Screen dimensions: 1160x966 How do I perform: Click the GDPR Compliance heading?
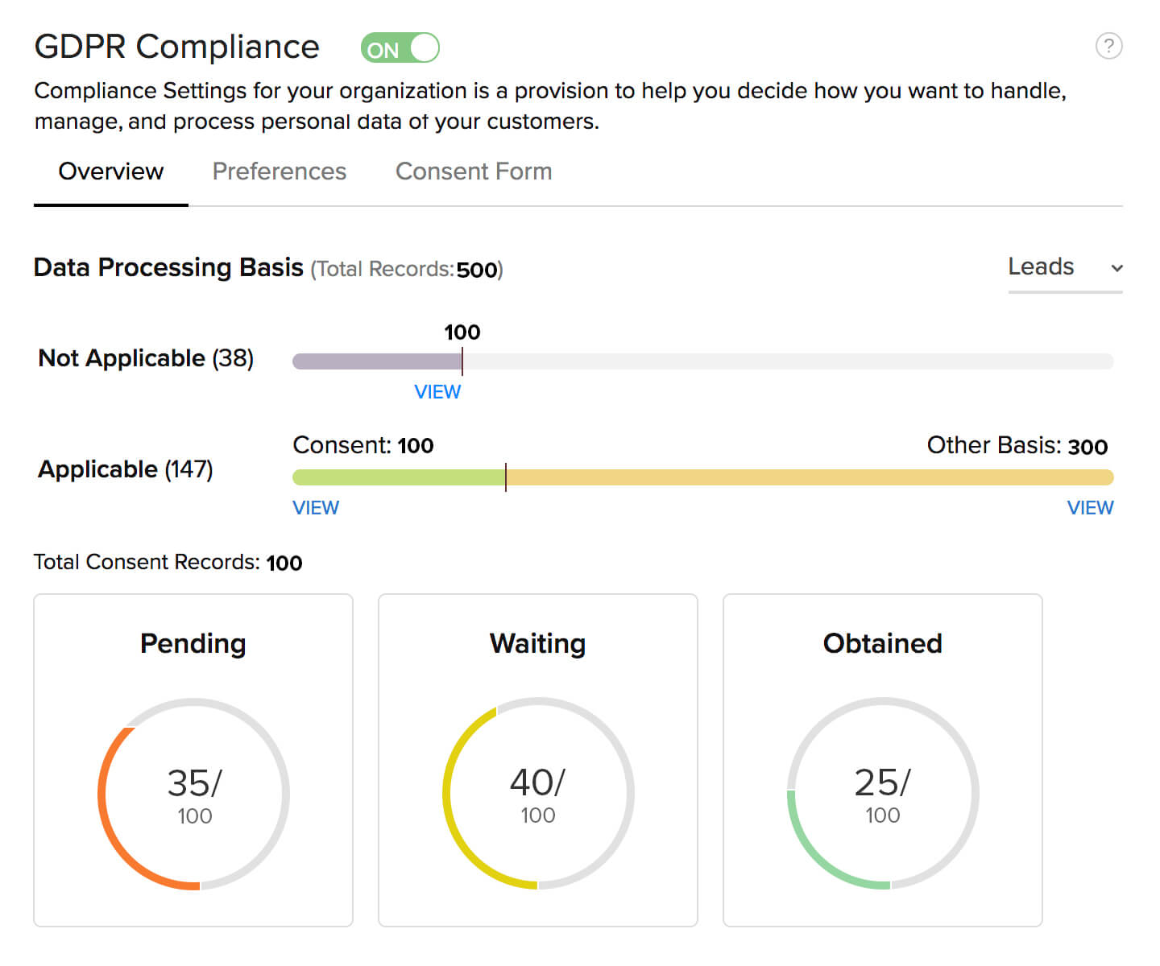coord(177,47)
